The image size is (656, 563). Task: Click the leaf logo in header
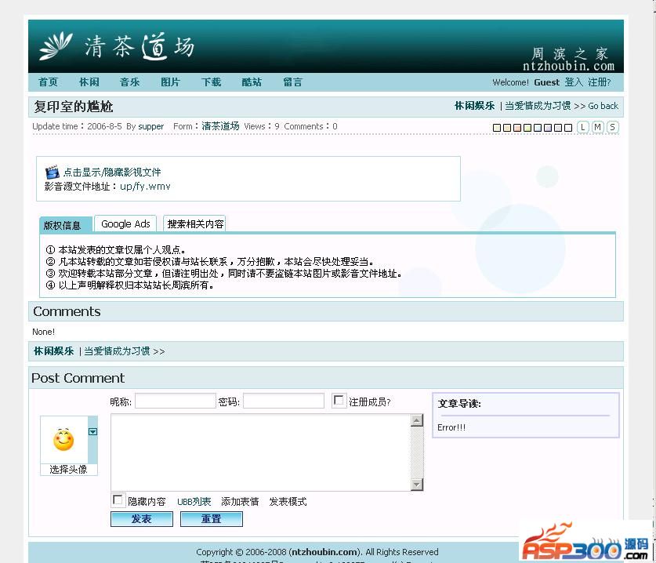pyautogui.click(x=56, y=45)
